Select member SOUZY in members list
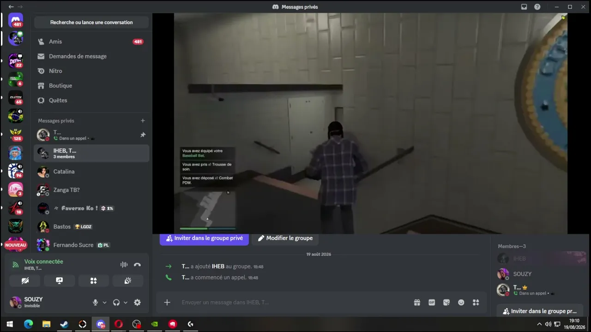591x332 pixels. (540, 274)
